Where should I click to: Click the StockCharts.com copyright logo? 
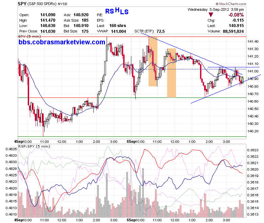(x=231, y=4)
